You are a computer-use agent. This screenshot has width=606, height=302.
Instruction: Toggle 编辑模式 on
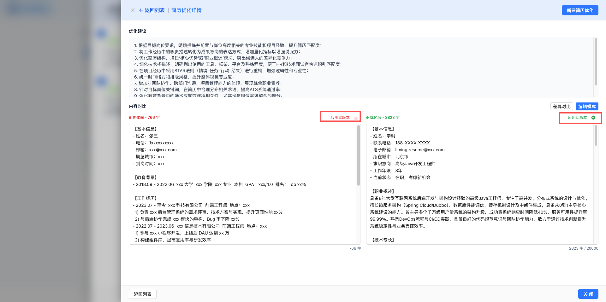(x=586, y=106)
